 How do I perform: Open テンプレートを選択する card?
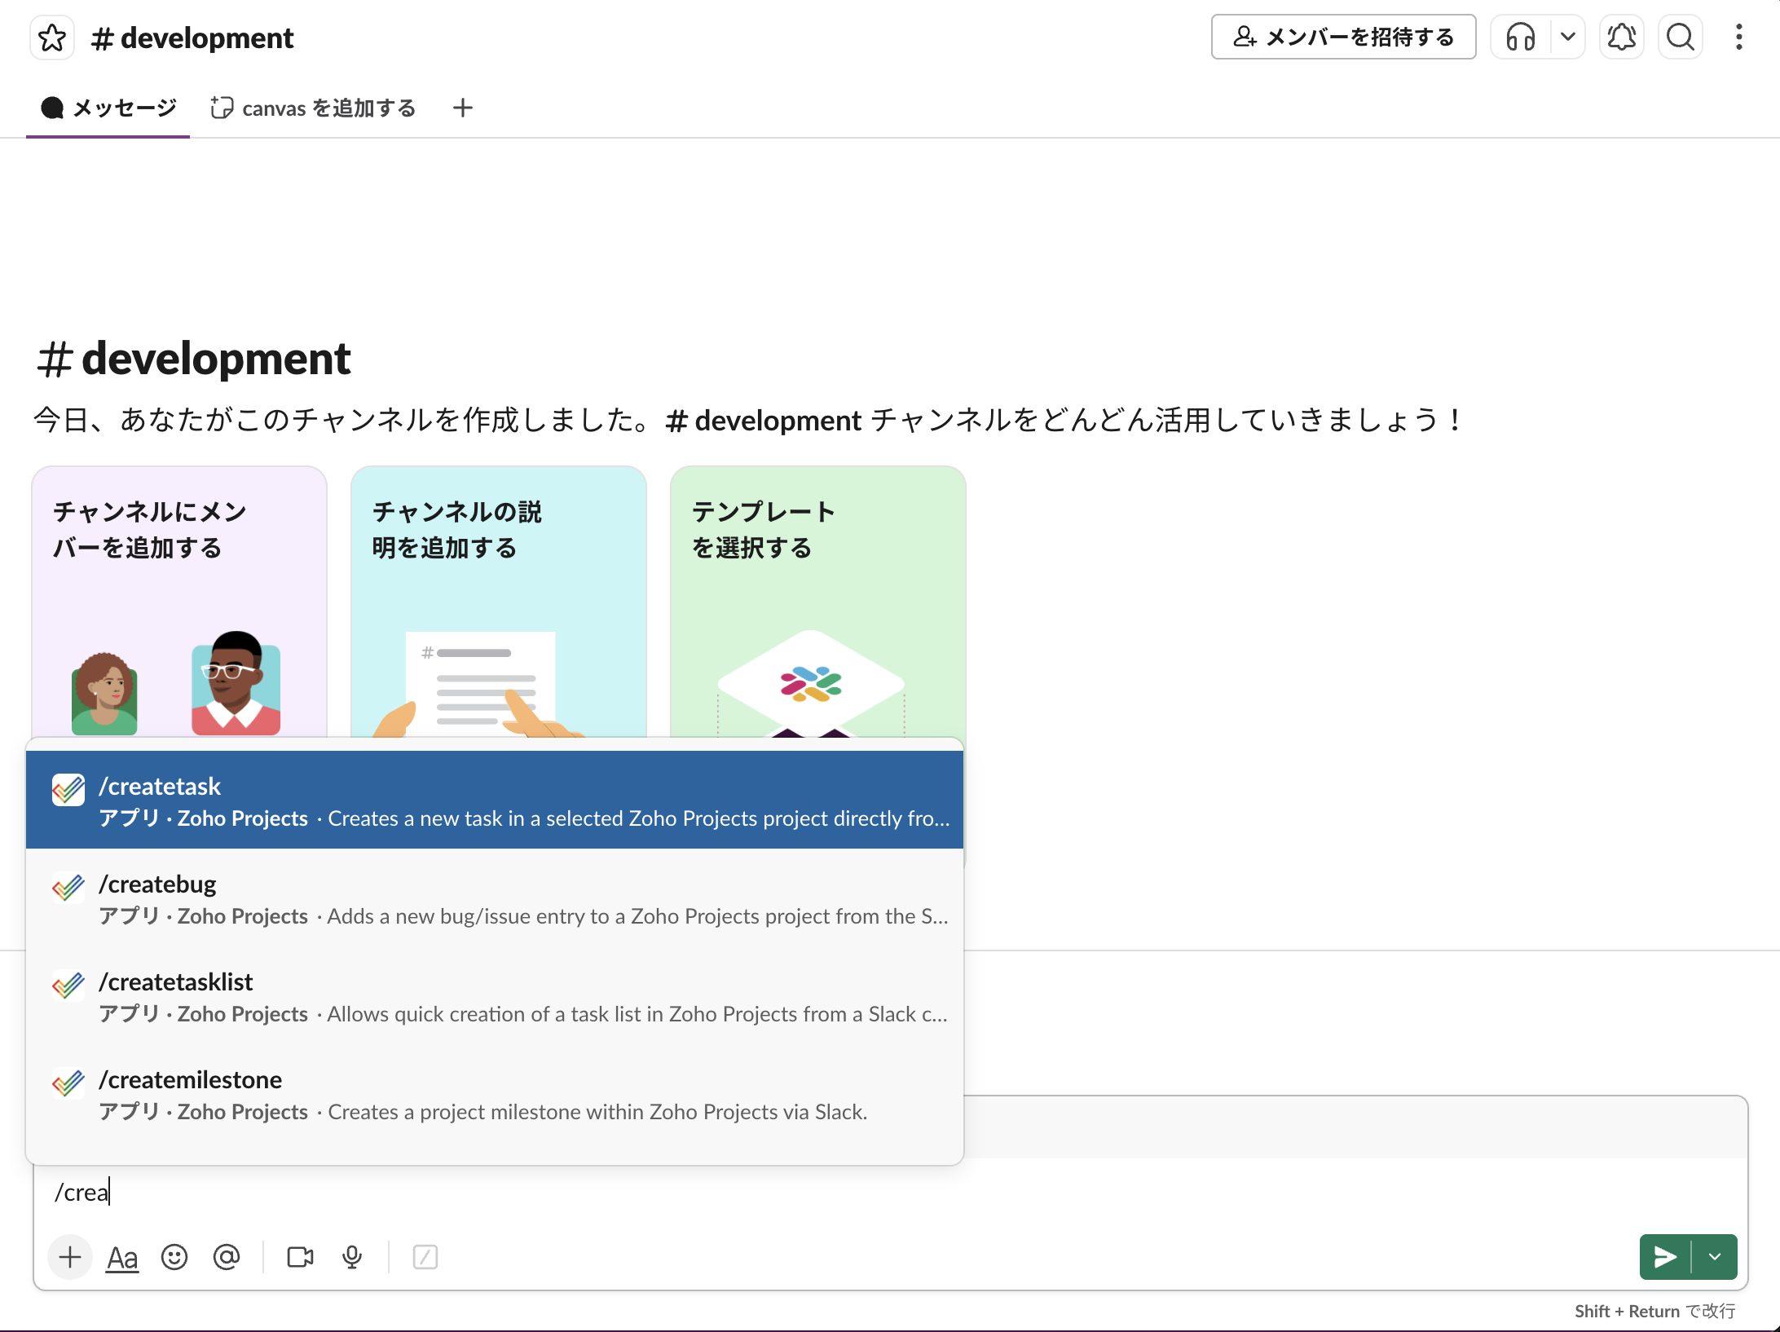pyautogui.click(x=818, y=602)
